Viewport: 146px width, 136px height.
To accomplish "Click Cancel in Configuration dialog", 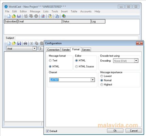I will (134, 131).
